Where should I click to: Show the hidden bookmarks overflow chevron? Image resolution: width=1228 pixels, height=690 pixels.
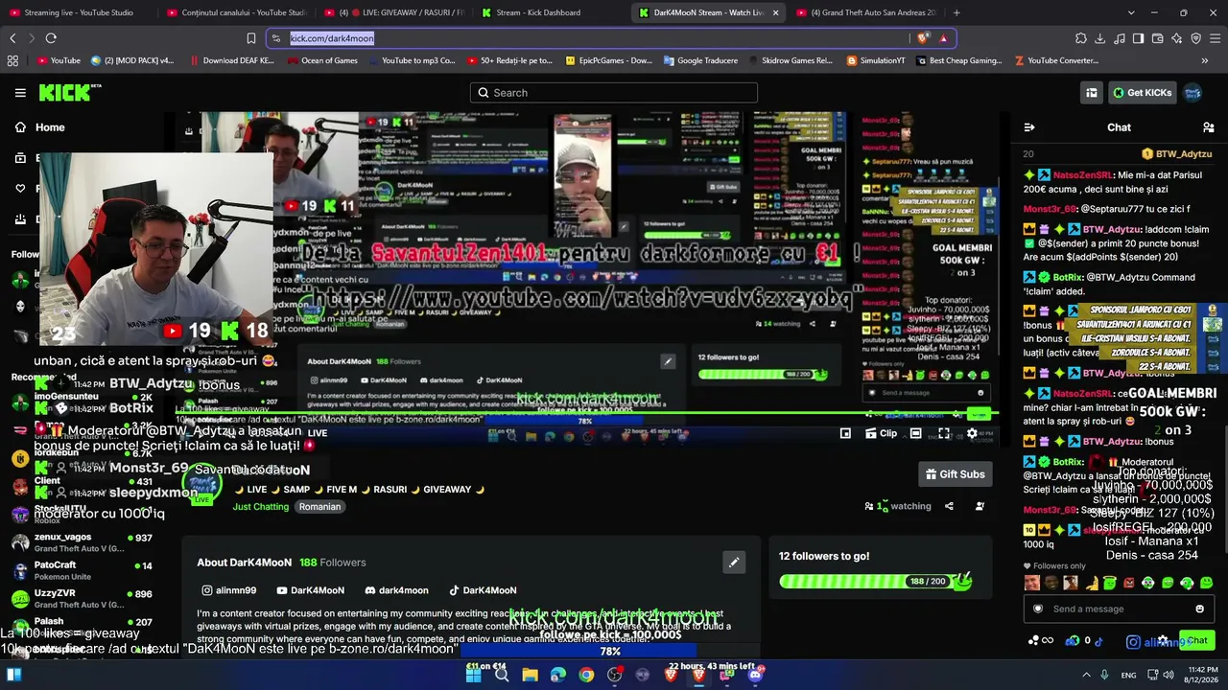(x=1205, y=60)
